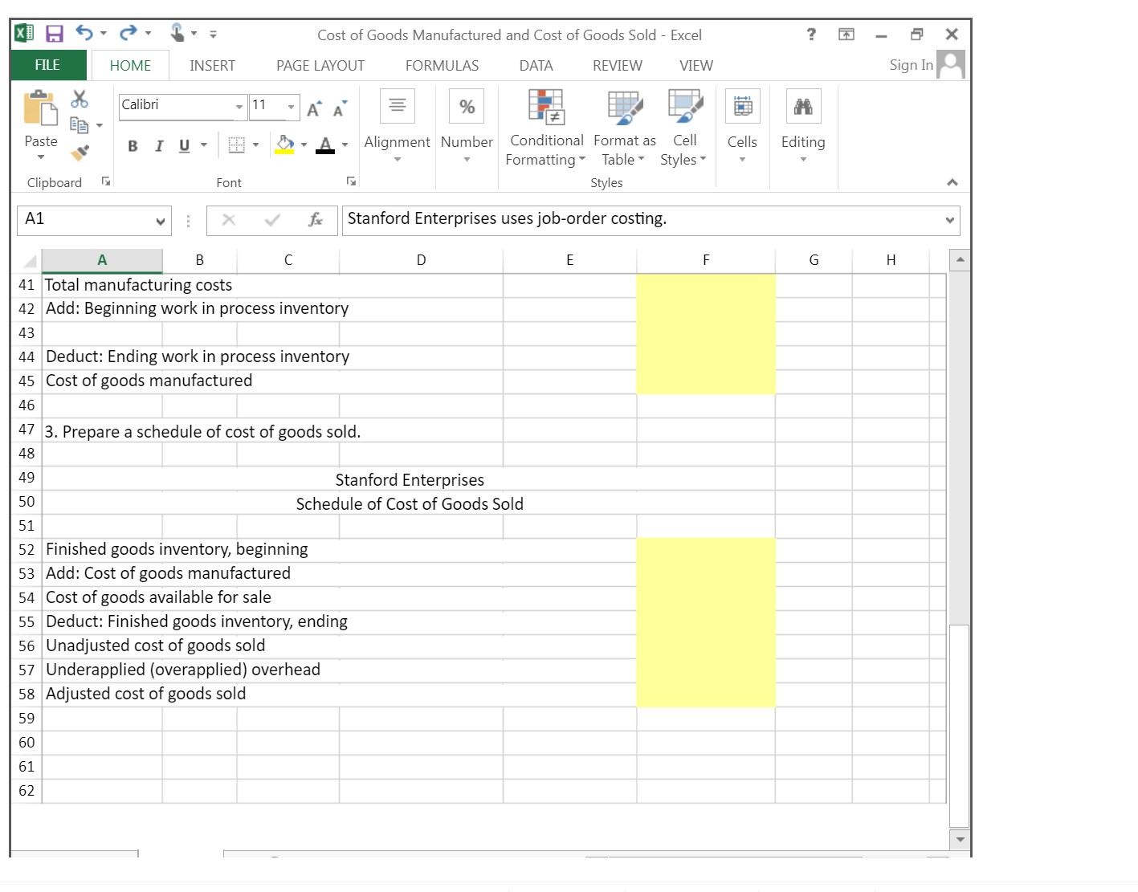
Task: Open the Editing binoculars icon
Action: point(803,105)
